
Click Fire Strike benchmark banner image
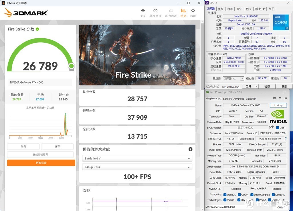(x=137, y=55)
